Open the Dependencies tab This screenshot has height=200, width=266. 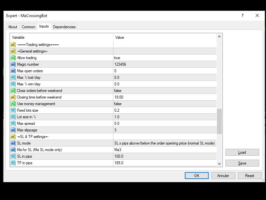click(x=64, y=27)
